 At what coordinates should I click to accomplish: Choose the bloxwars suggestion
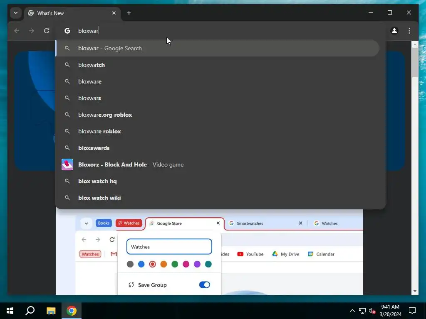click(217, 98)
